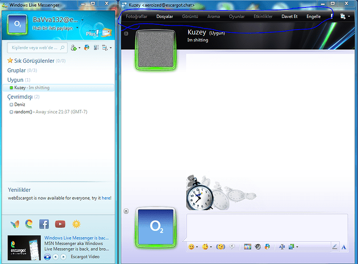Viewport: 358px width, 264px height.
Task: Focus the contacts search field
Action: click(x=37, y=48)
